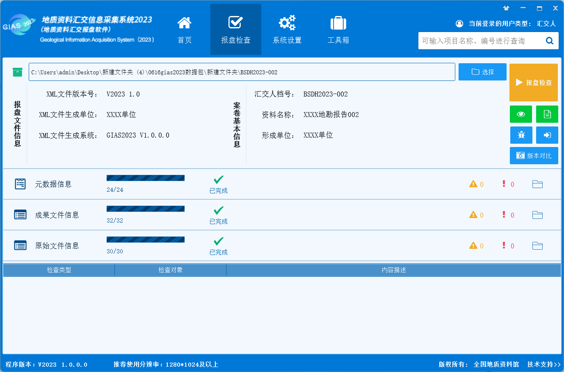Select the 内容描述 column header
This screenshot has width=564, height=372.
[394, 270]
